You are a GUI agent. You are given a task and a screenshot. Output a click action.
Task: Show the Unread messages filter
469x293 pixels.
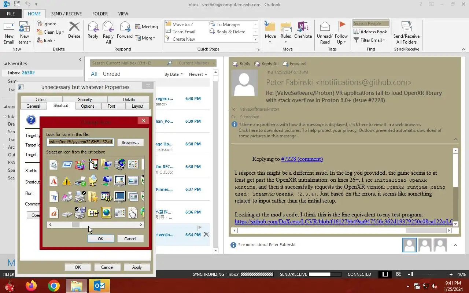pos(111,74)
